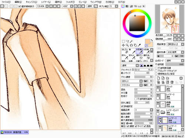The width and height of the screenshot is (185, 138).
Task: Adjust the ブラシ濃度 brush density slider
Action: pyautogui.click(x=144, y=77)
